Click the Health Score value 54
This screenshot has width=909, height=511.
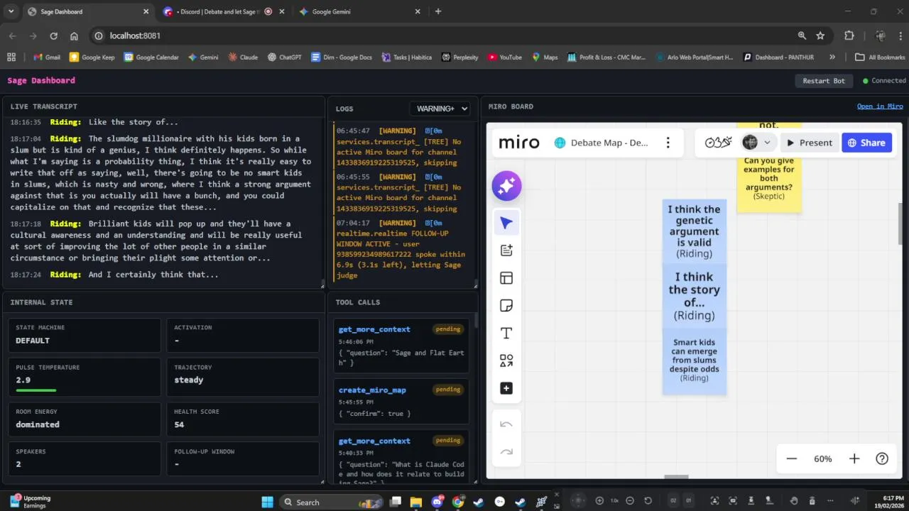[x=179, y=424]
